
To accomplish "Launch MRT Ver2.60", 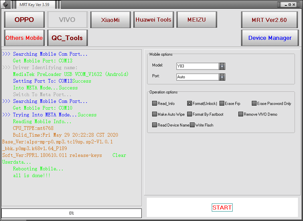I will tap(269, 20).
